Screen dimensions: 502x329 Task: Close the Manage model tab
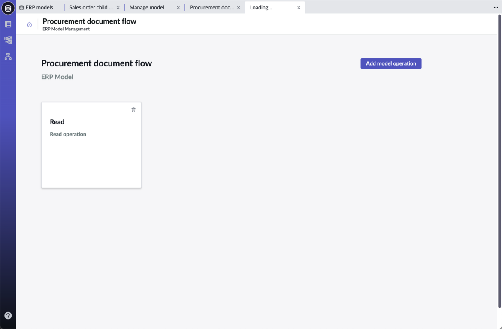pos(178,8)
